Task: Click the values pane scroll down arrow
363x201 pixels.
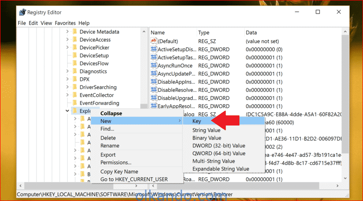Action: coord(345,179)
